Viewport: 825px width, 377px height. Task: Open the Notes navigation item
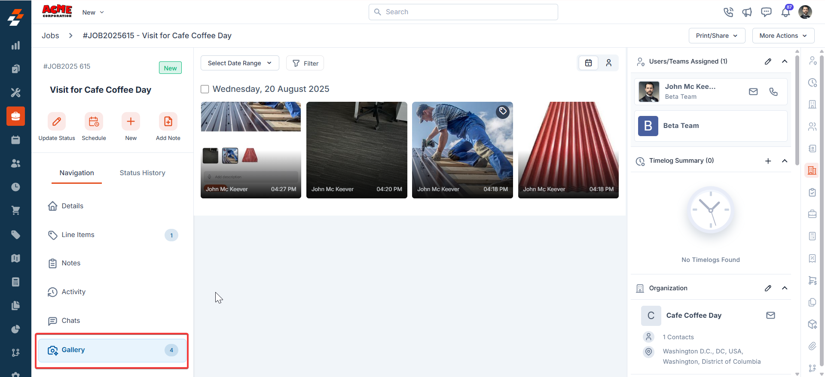pos(113,263)
